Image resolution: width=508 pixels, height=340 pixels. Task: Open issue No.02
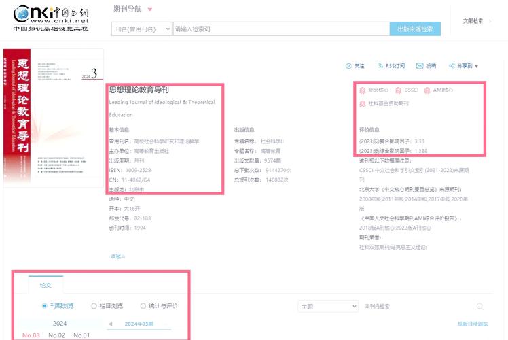[56, 335]
